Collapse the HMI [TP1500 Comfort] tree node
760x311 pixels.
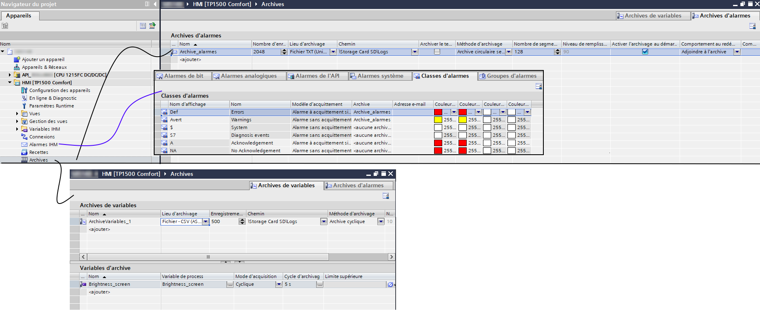click(x=10, y=83)
